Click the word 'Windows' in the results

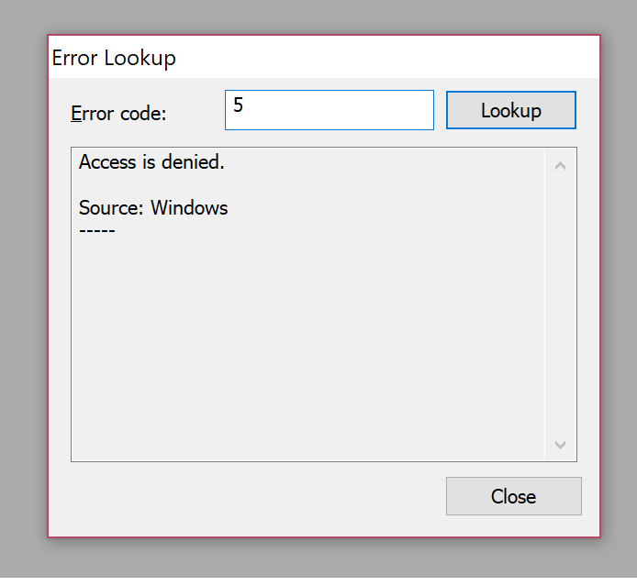click(189, 207)
